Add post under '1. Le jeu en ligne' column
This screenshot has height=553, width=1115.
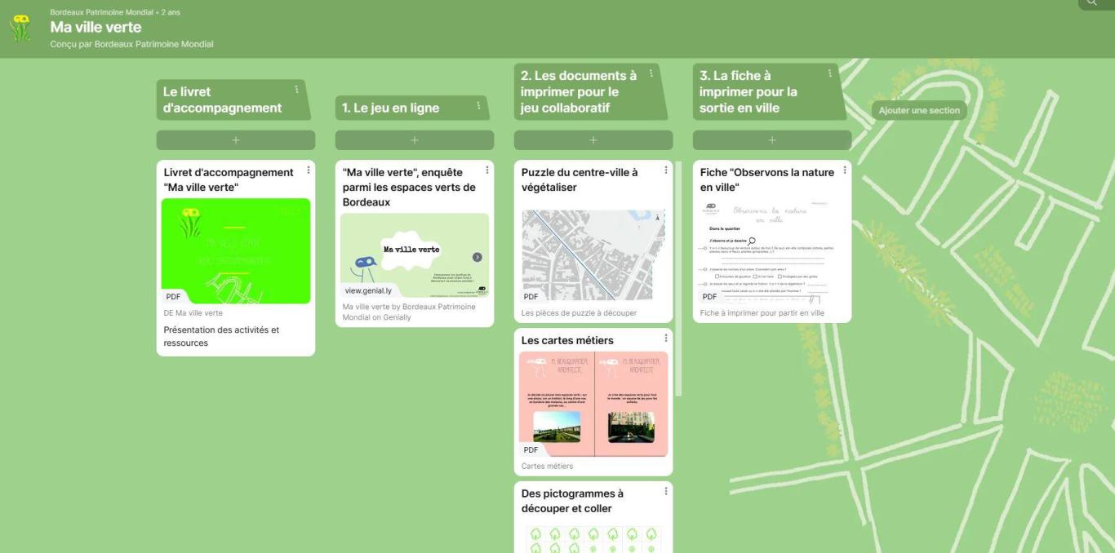415,140
